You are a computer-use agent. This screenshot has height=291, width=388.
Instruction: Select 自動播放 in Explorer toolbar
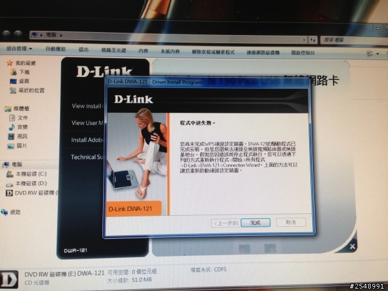point(56,49)
